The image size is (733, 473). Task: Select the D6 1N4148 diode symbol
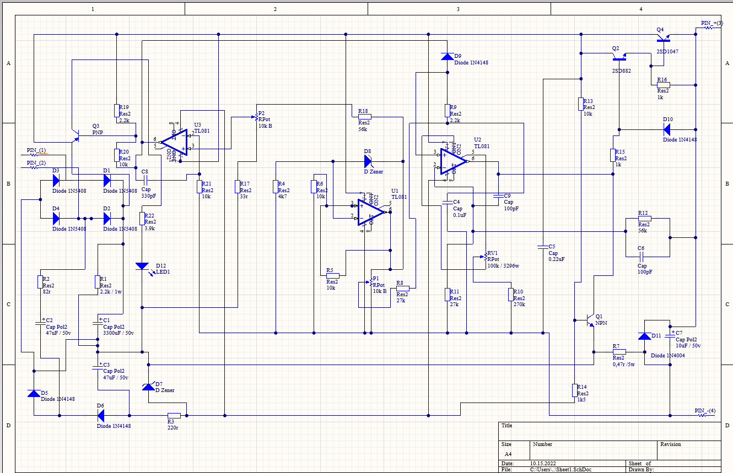pyautogui.click(x=101, y=415)
